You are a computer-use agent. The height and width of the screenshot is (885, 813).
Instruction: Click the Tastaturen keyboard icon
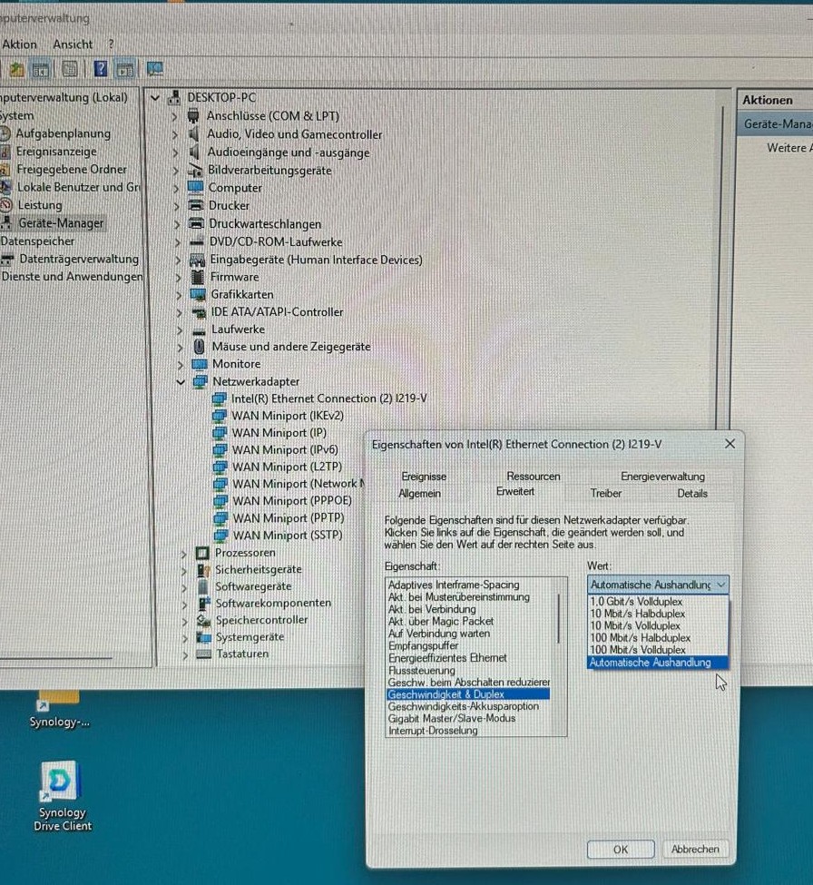tap(203, 654)
